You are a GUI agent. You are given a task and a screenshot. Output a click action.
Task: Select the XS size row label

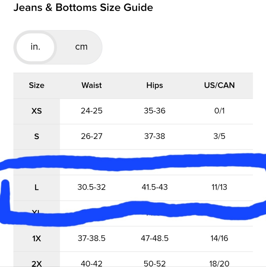click(37, 111)
